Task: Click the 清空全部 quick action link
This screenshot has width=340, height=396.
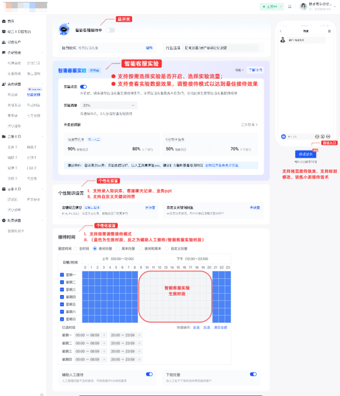Action: pyautogui.click(x=219, y=327)
